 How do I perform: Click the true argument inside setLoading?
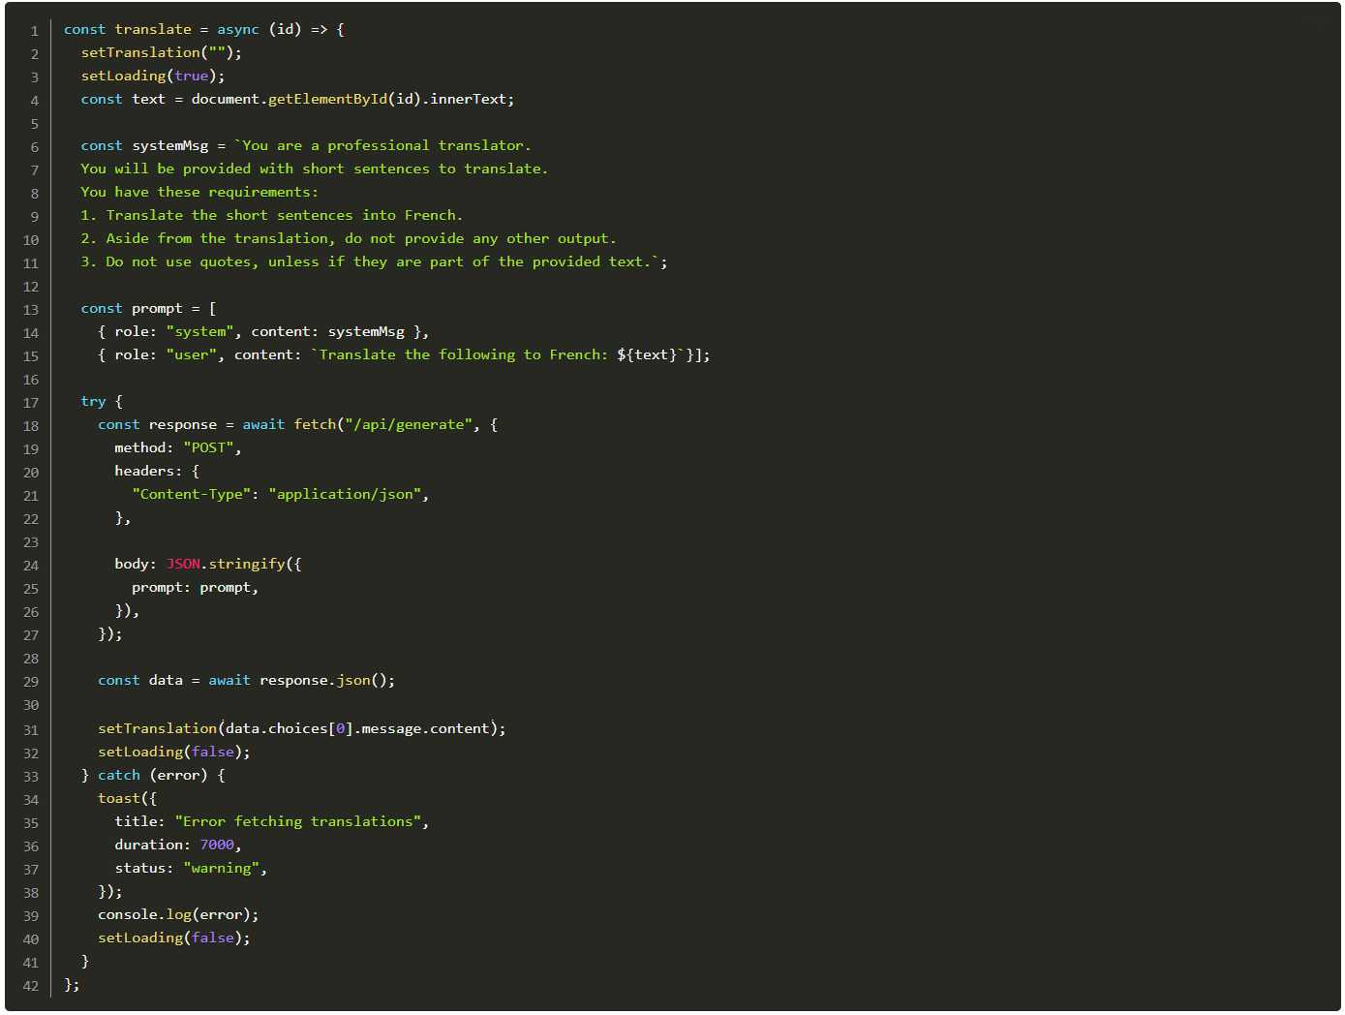pyautogui.click(x=191, y=76)
